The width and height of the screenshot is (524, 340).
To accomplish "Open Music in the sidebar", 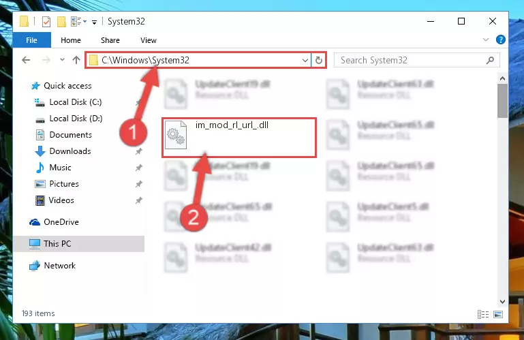I will pyautogui.click(x=60, y=168).
